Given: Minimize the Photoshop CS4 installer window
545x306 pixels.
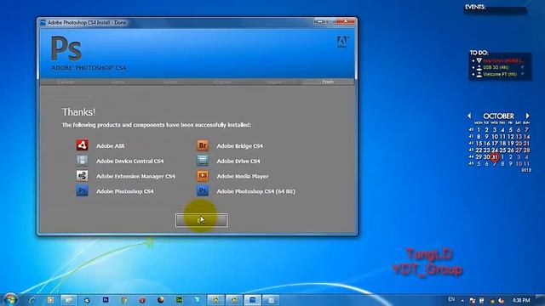Looking at the screenshot, I should pos(319,21).
